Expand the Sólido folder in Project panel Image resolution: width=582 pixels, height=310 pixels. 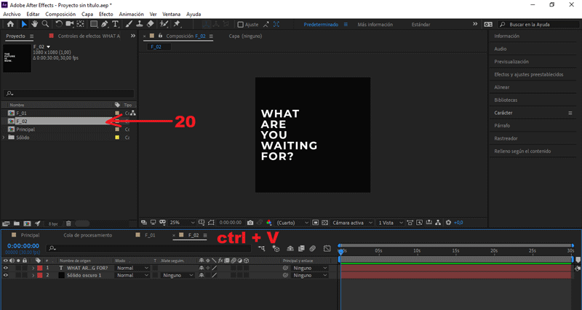click(x=4, y=138)
